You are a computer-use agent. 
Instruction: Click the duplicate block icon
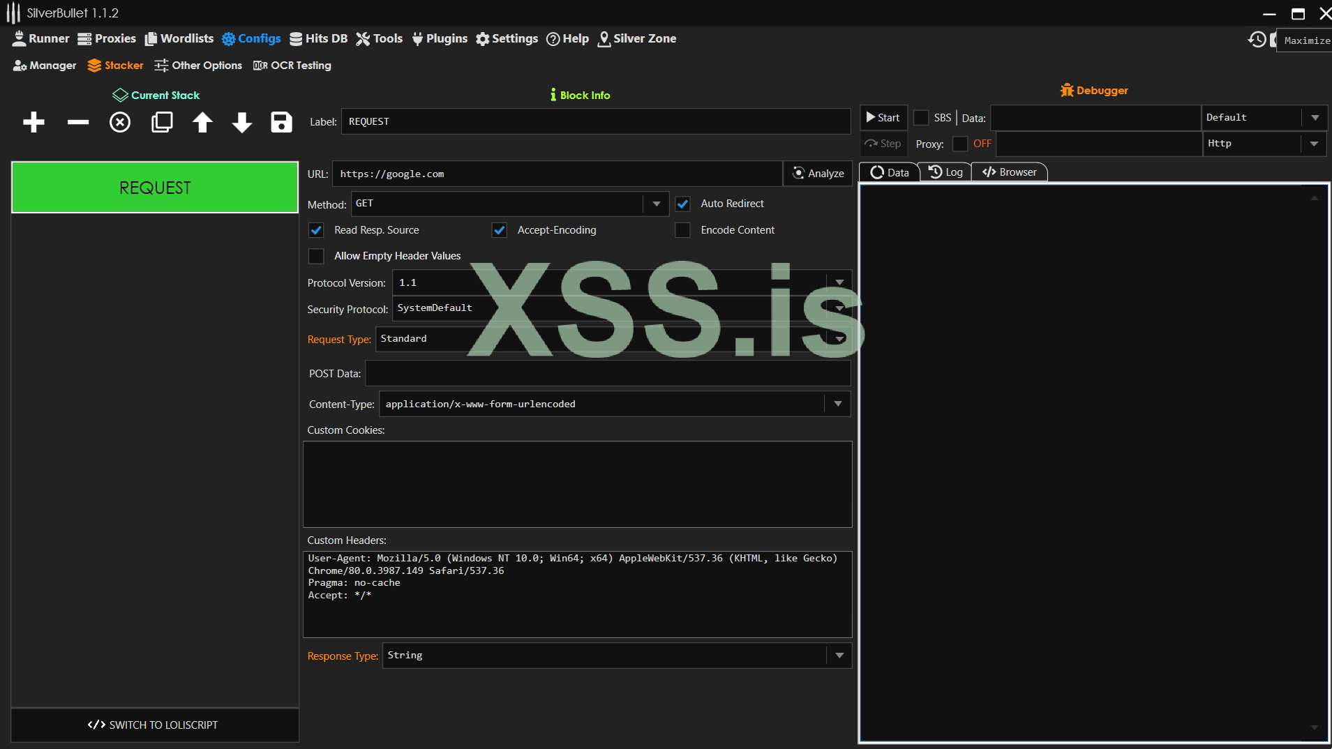point(162,123)
